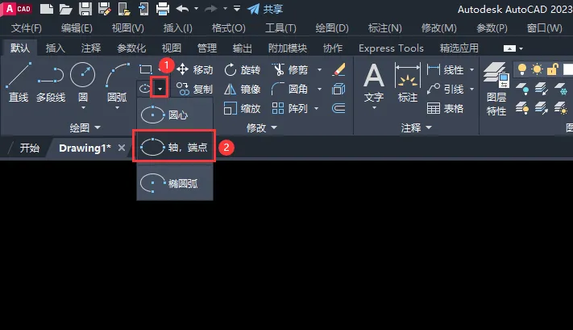Save drawing with floppy disk icon
Screen dimensions: 573x330
coord(85,9)
